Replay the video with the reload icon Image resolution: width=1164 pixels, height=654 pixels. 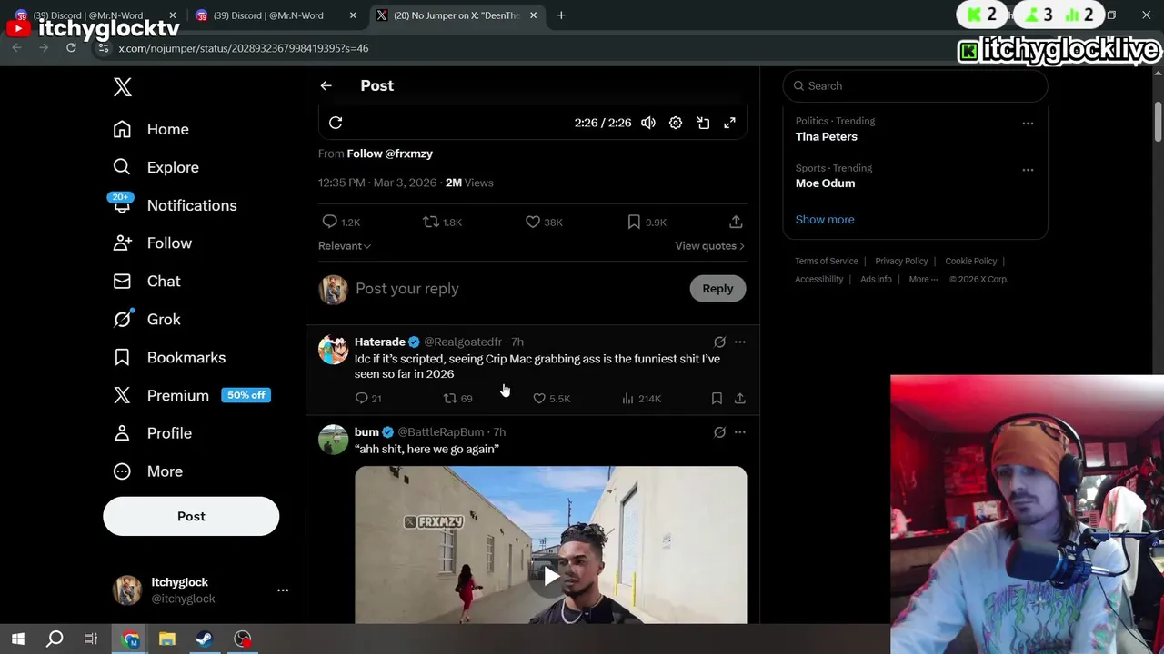(336, 123)
